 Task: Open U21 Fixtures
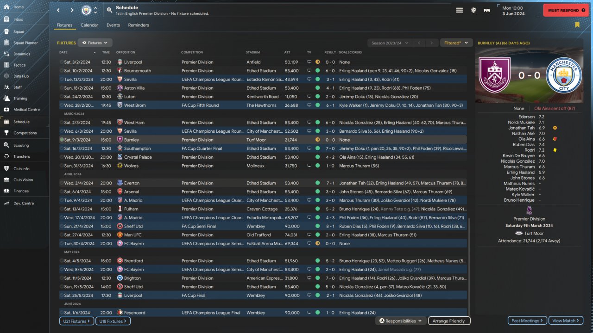pos(76,321)
